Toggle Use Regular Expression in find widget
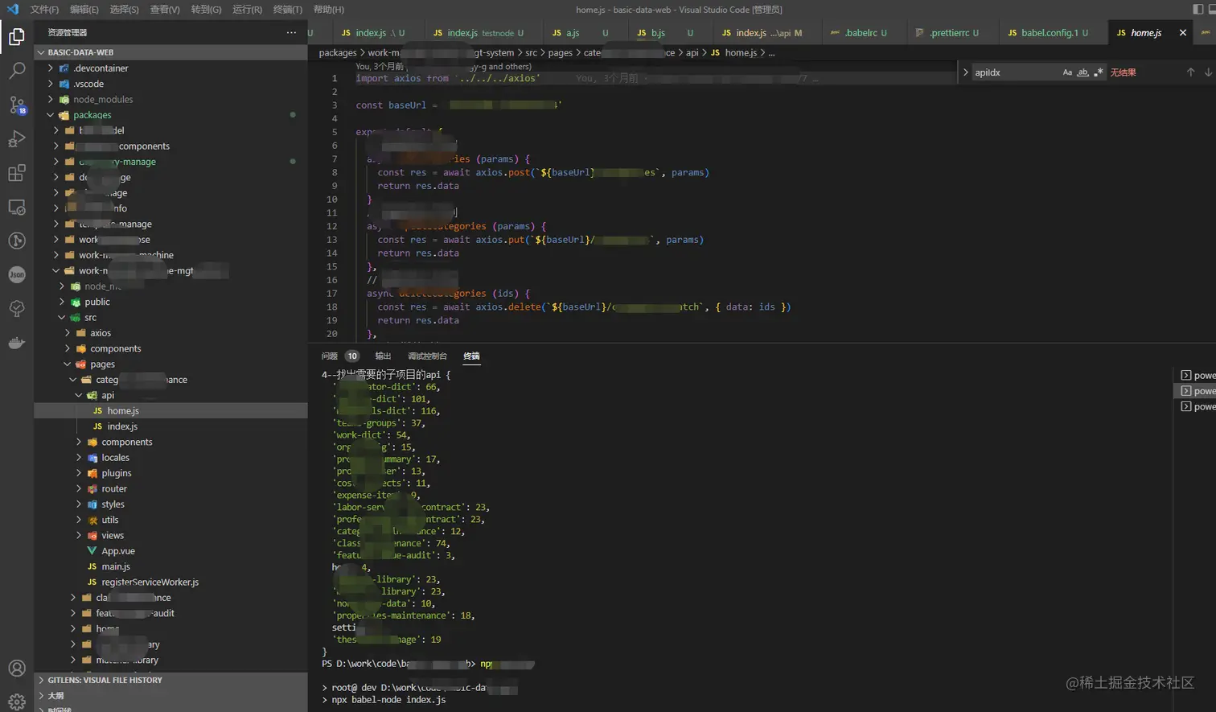Screen dimensions: 1216x712 pyautogui.click(x=1099, y=72)
